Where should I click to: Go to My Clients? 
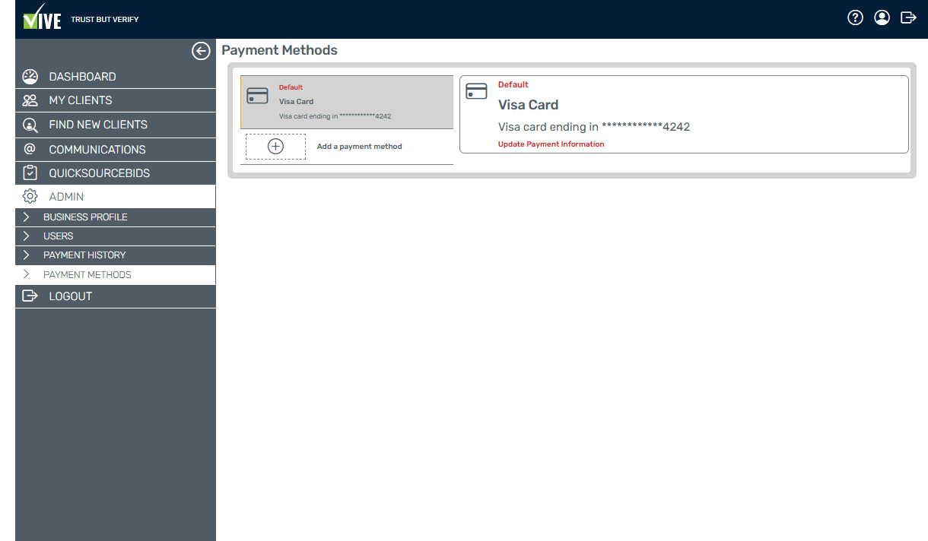(x=116, y=100)
